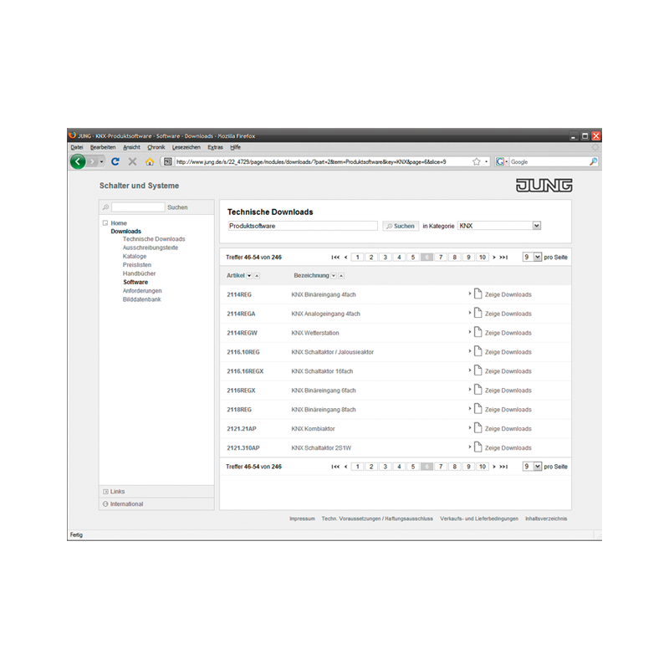Open the Firefox home page icon
Image resolution: width=669 pixels, height=669 pixels.
click(150, 161)
